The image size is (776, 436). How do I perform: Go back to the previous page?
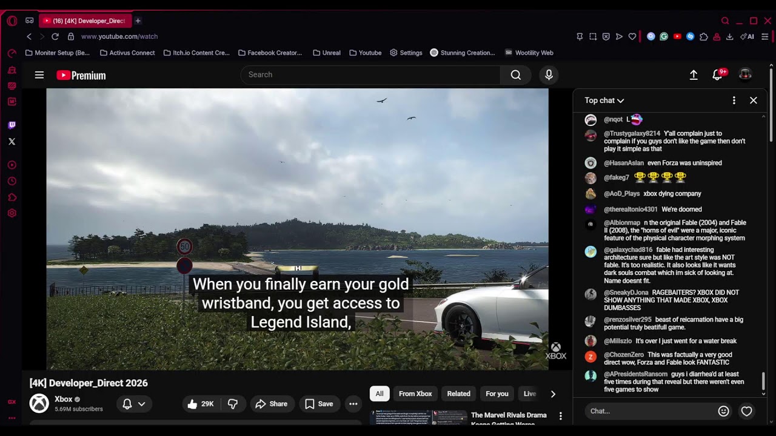[29, 36]
